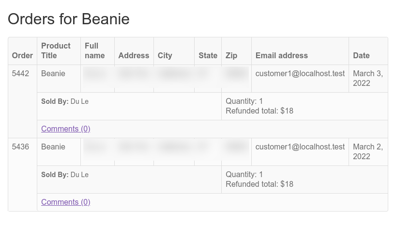Screen dimensions: 396x230
Task: Click the Orders for Beanie heading
Action: pos(69,19)
